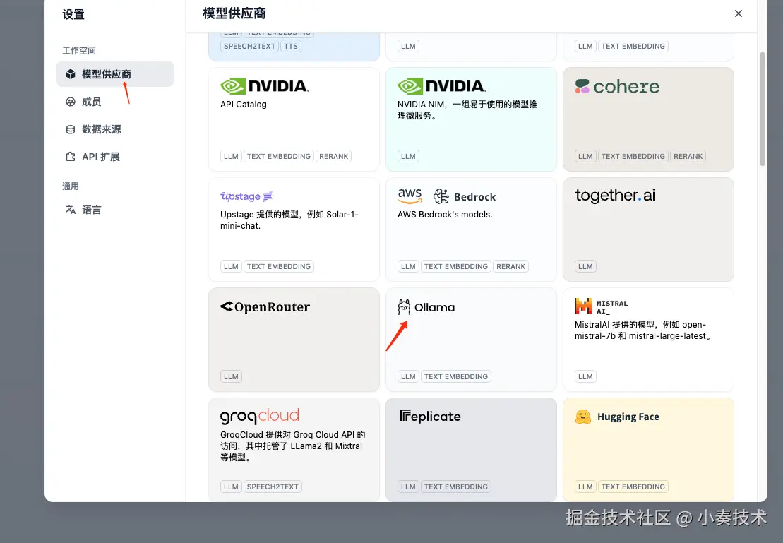Click the Mistral AI logo
Screen dimensions: 783x543
point(602,306)
